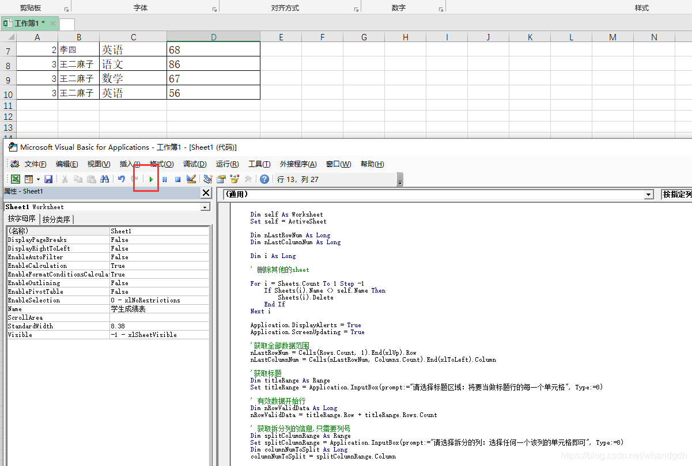Select row header 10 in Excel

coord(8,93)
